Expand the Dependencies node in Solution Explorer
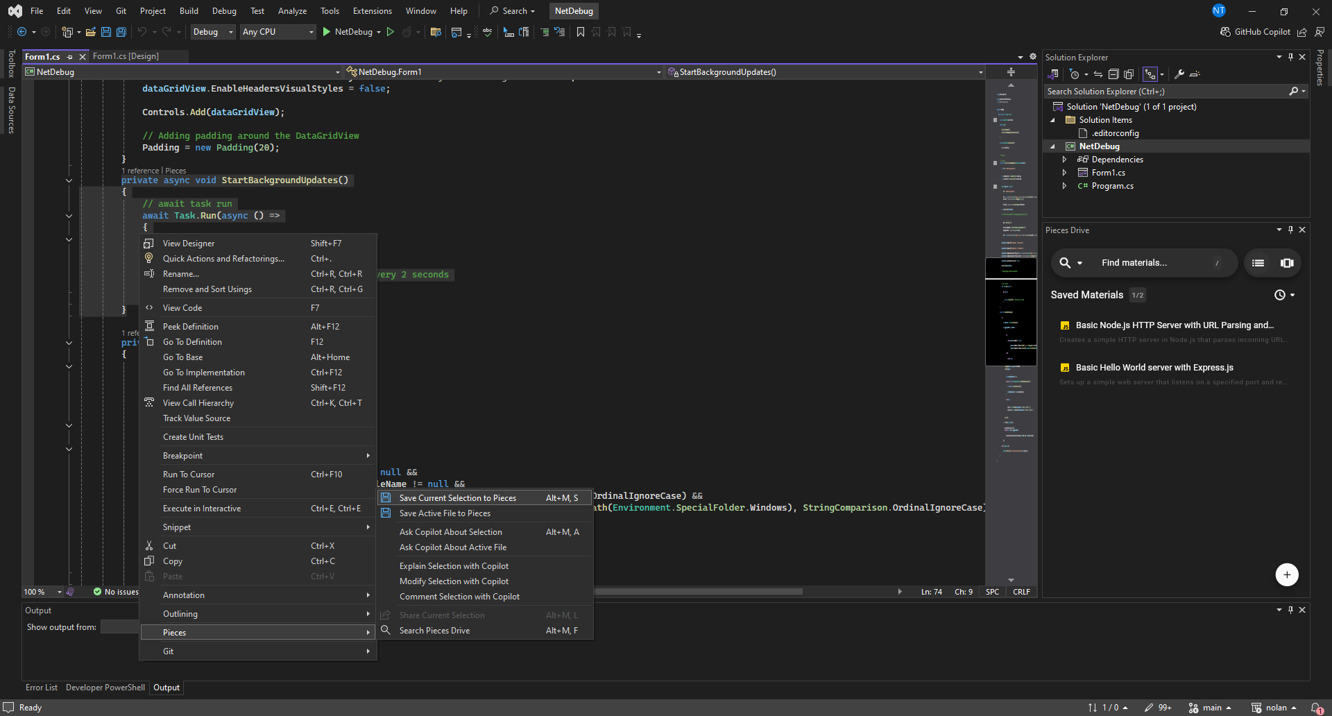Screen dimensions: 1332x716 [1064, 160]
